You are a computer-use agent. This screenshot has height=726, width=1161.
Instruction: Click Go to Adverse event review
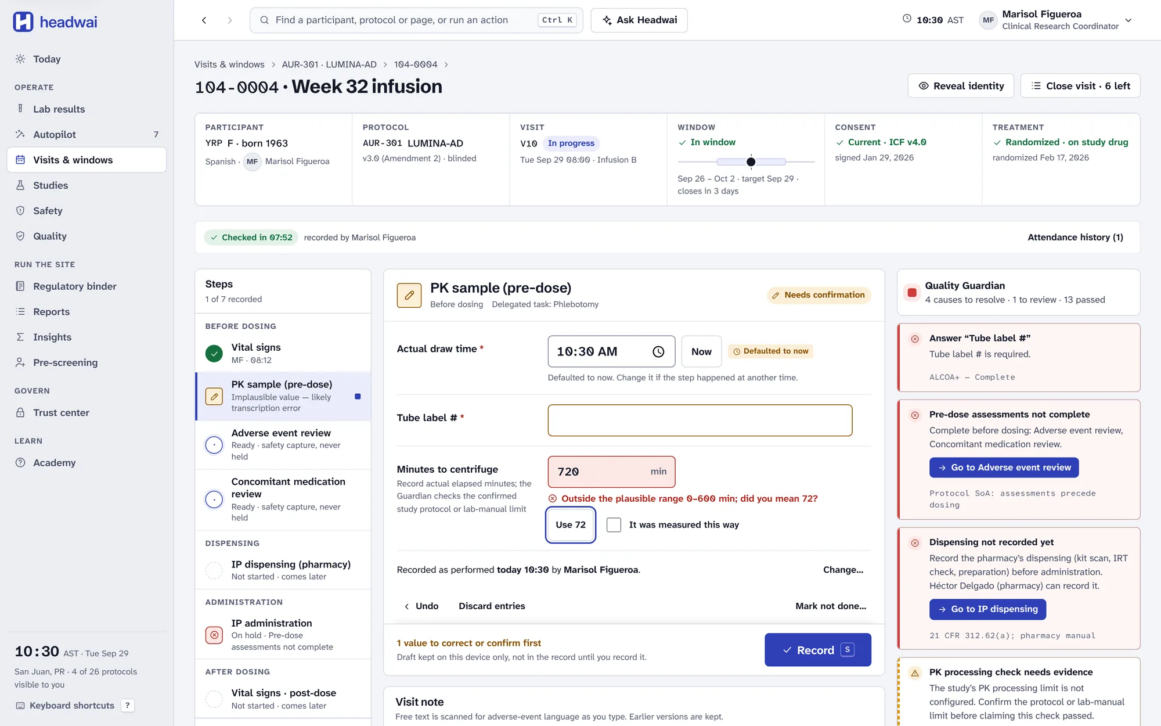[x=1004, y=468]
